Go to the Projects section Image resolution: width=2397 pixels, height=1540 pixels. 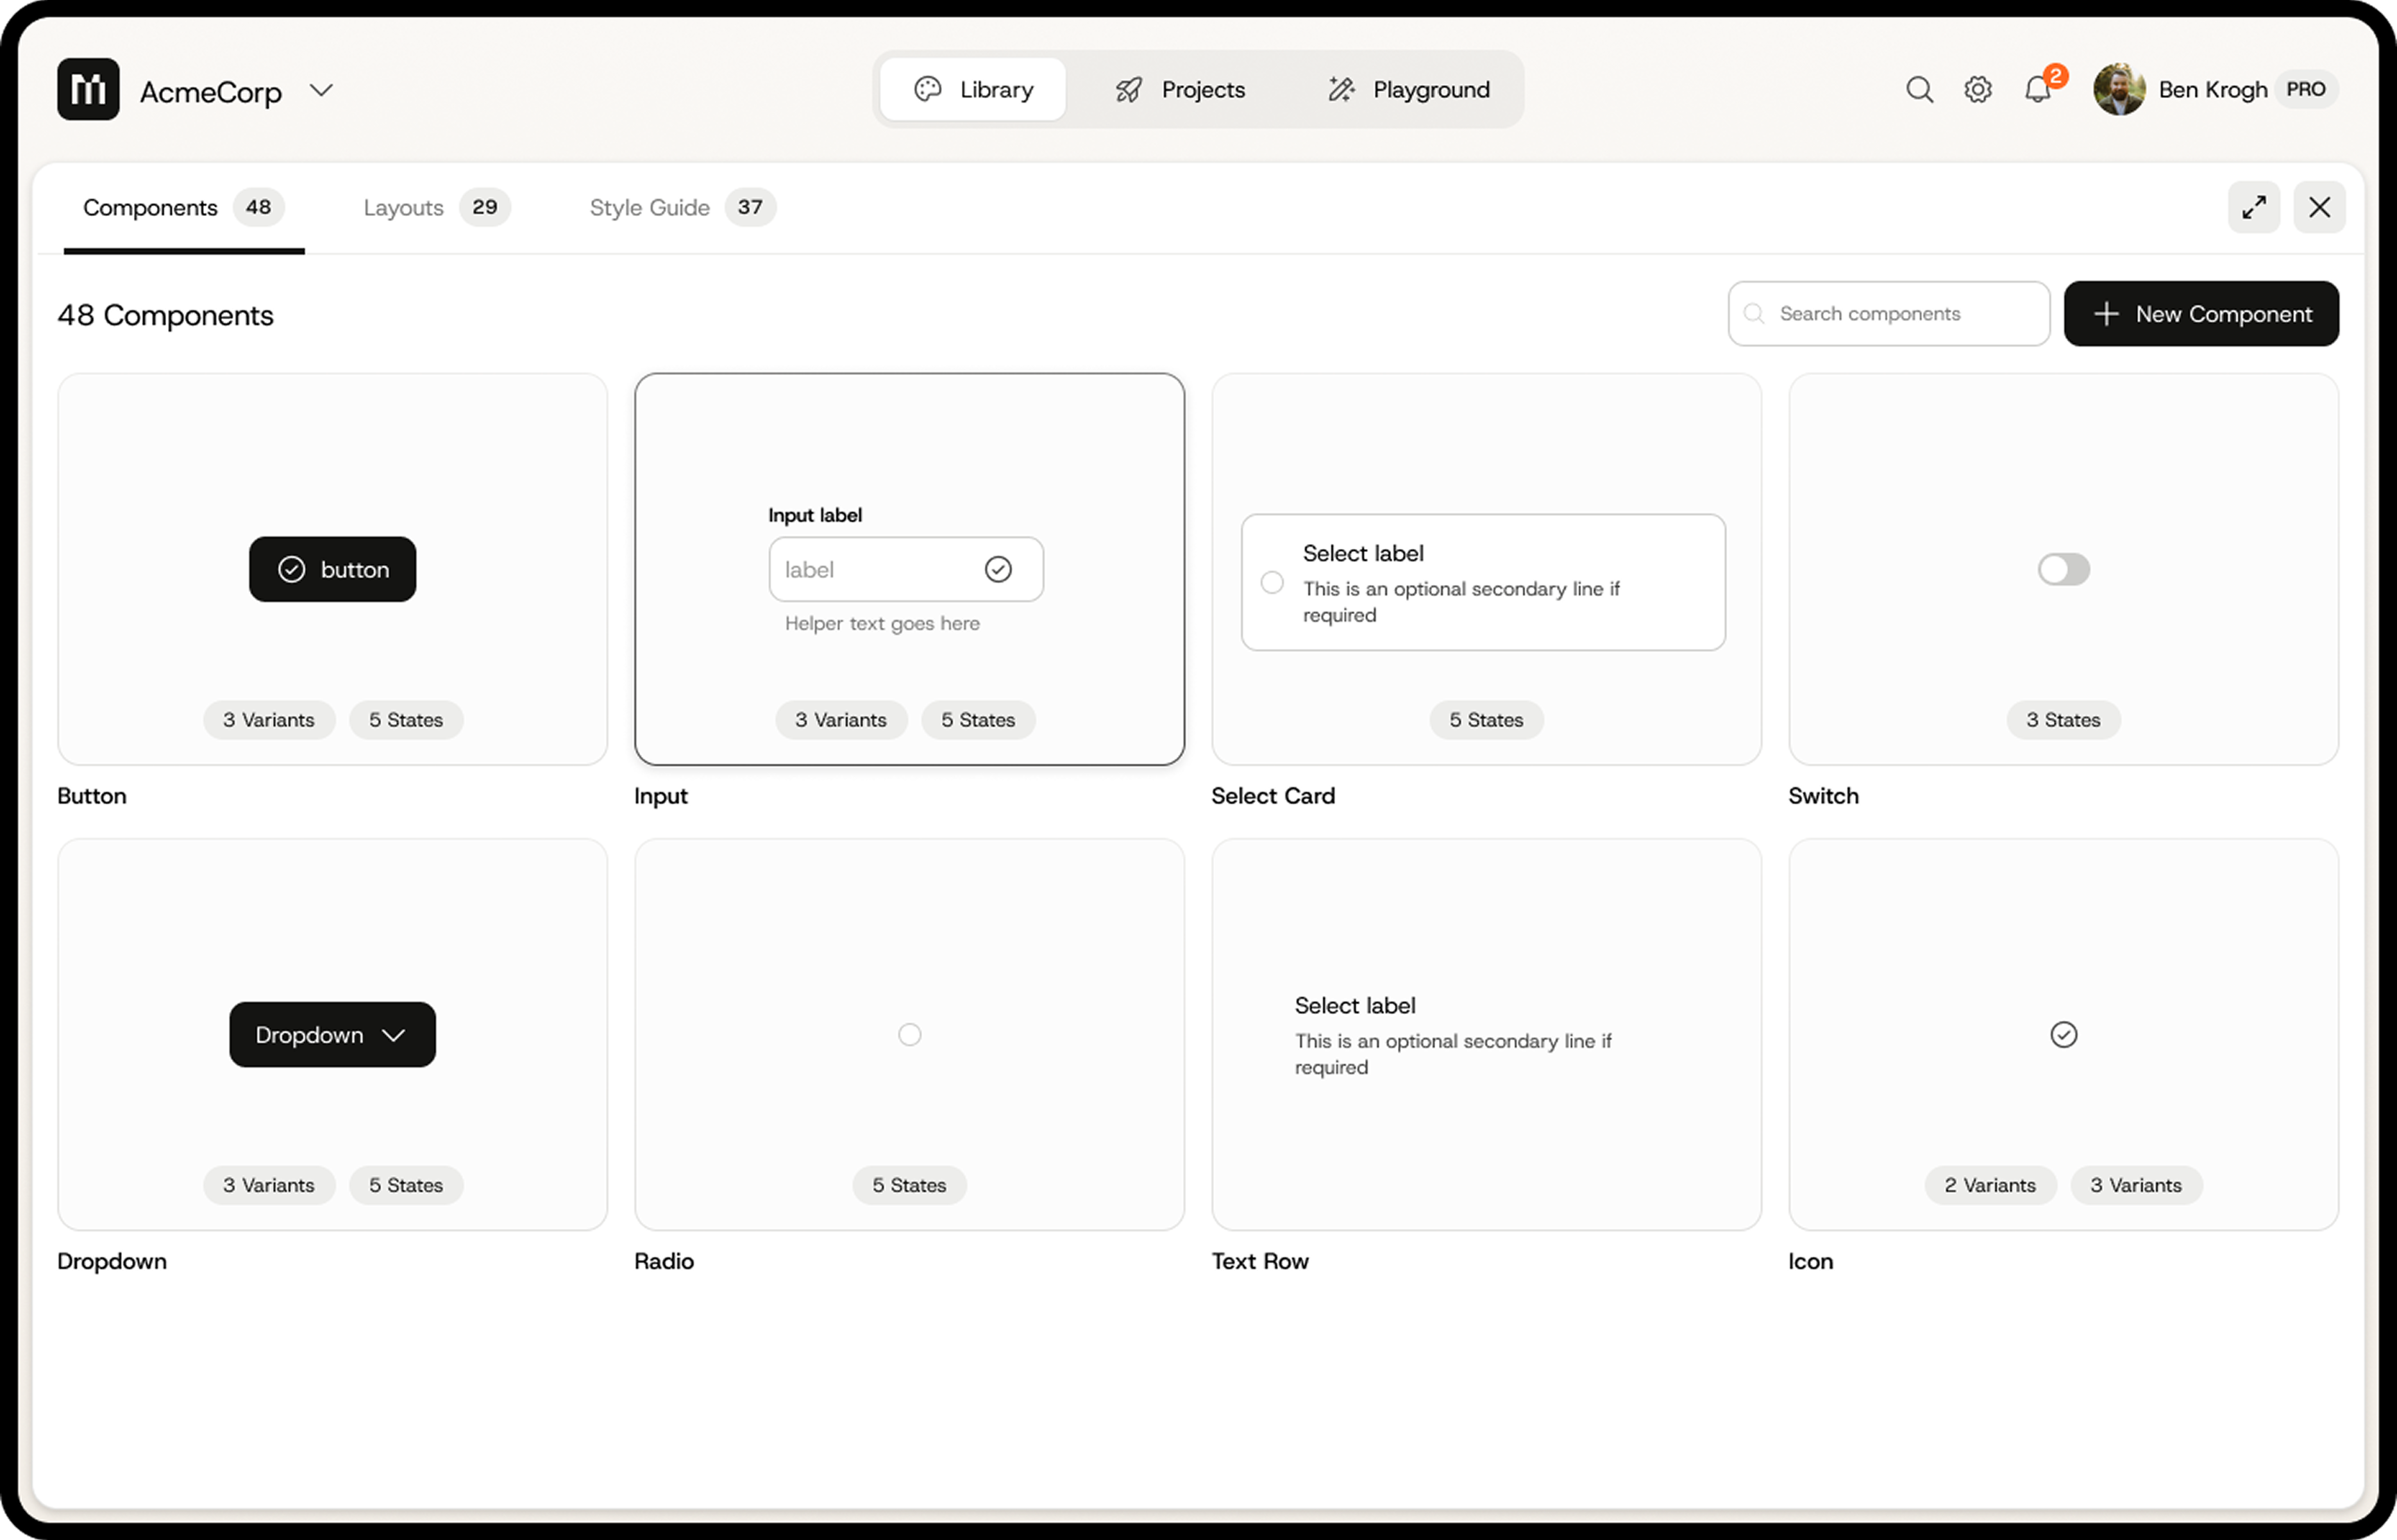(1181, 90)
